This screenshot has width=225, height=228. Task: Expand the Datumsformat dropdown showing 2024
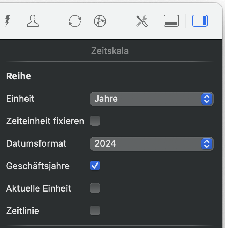tap(152, 143)
